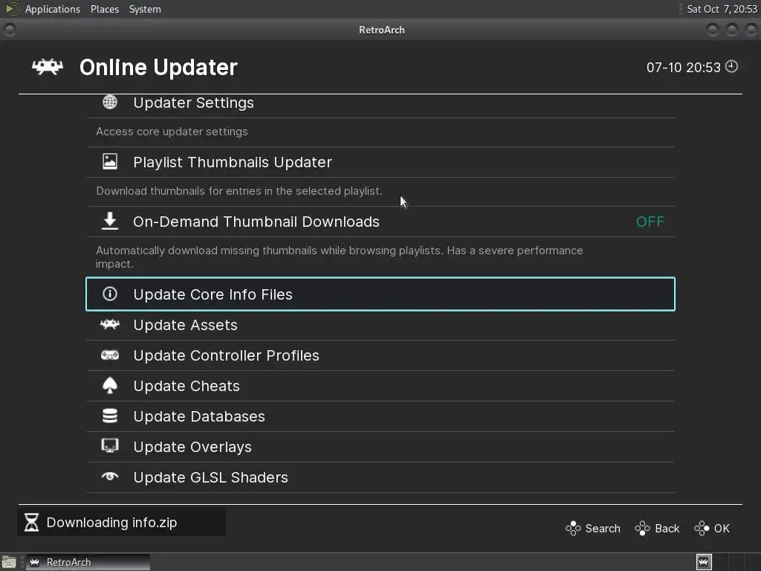Select Update Overlays
The width and height of the screenshot is (761, 571).
(380, 447)
